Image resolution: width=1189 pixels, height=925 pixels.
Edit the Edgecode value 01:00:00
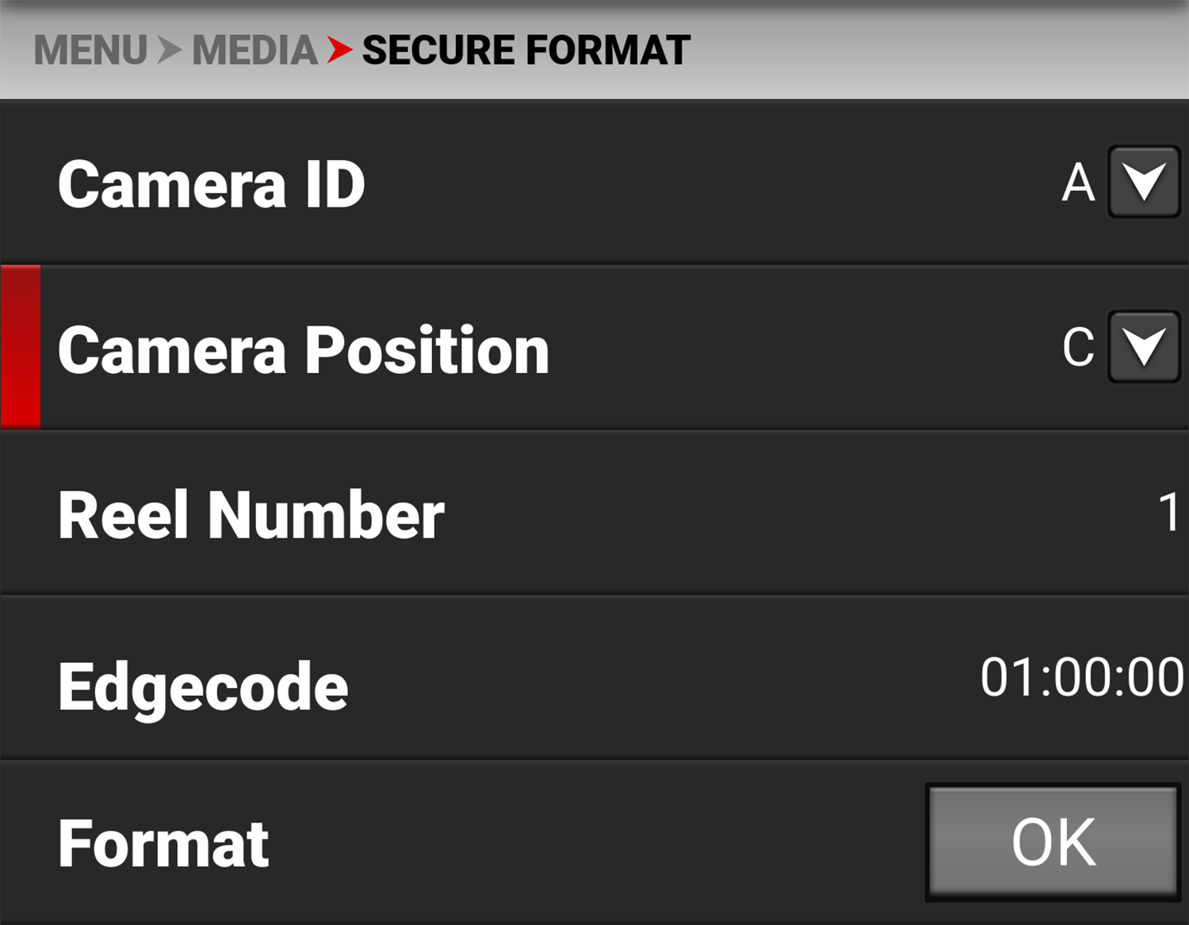pos(1081,678)
